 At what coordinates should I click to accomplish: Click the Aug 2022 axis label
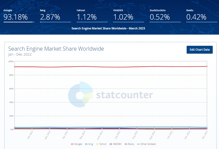[x=135, y=135]
